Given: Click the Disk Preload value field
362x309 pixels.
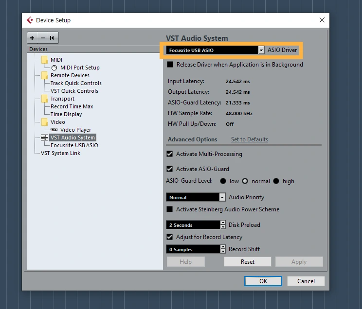Looking at the screenshot, I should click(x=193, y=225).
